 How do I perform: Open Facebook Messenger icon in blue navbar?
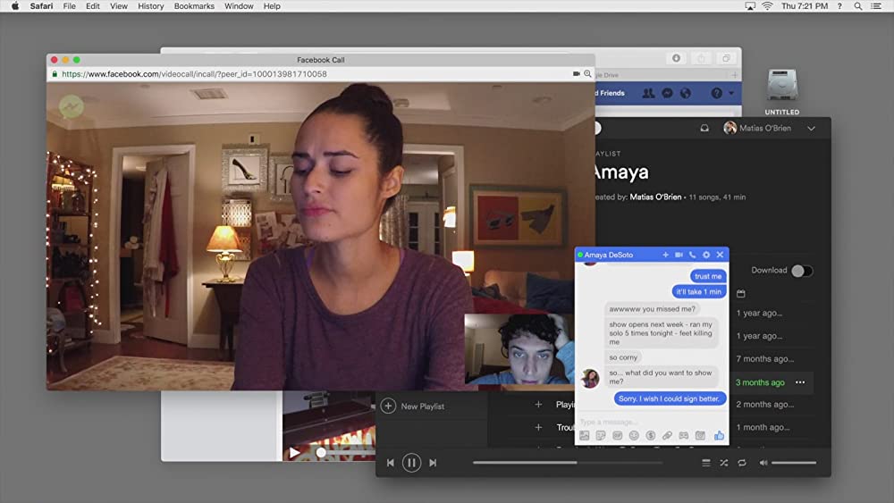(x=667, y=93)
